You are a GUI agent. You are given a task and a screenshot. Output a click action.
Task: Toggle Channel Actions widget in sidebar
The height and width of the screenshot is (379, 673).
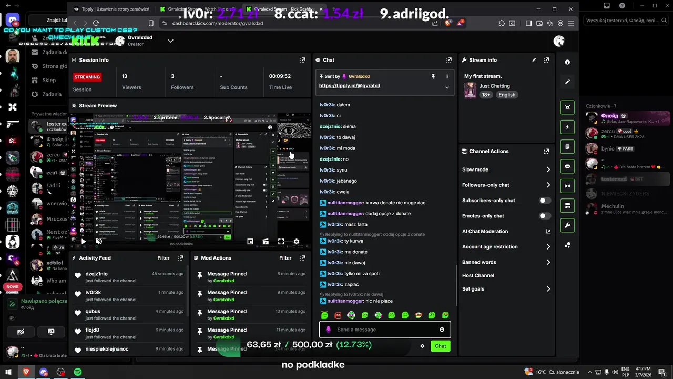pyautogui.click(x=567, y=205)
